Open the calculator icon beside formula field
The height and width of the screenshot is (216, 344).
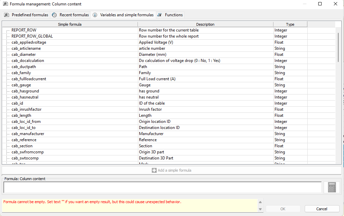(x=332, y=187)
